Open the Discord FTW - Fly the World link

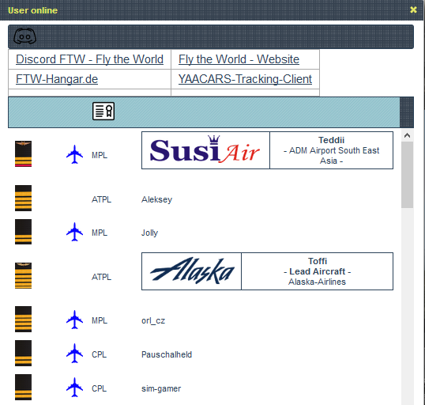point(89,59)
